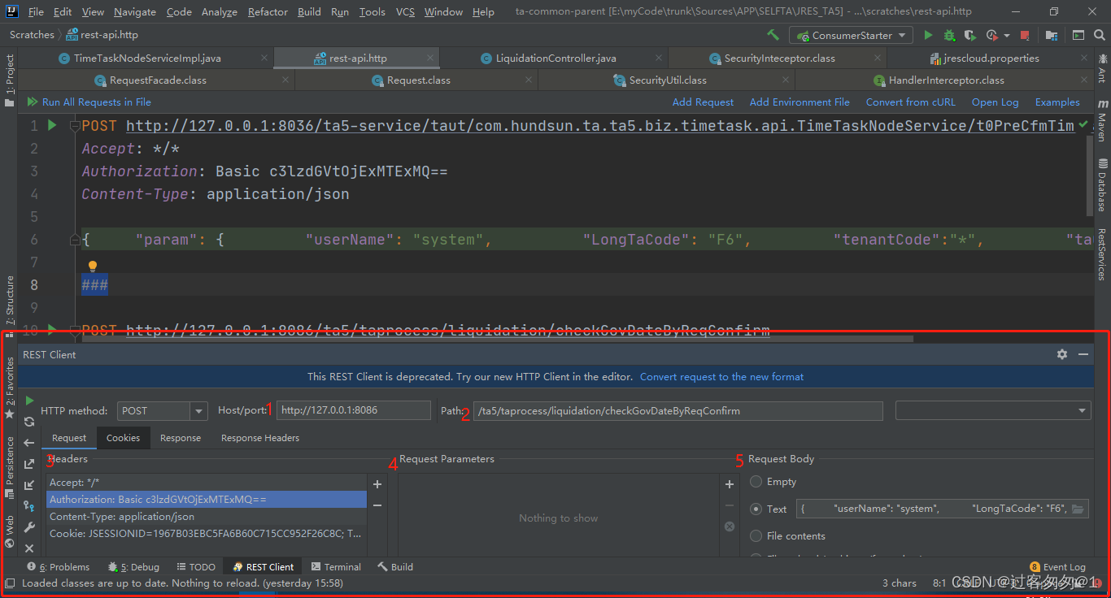Click the yellow lightbulb intention icon
Viewport: 1111px width, 598px height.
pyautogui.click(x=92, y=266)
